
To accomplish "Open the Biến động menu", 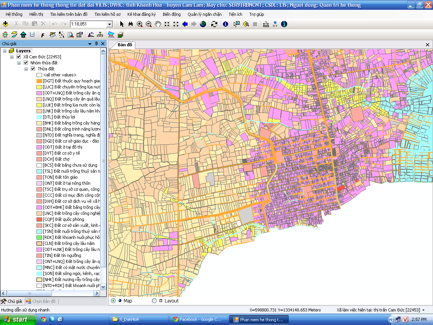I will coord(171,14).
